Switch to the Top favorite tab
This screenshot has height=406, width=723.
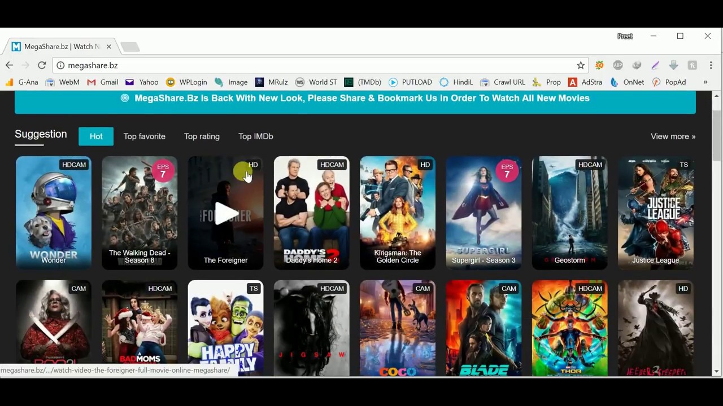(144, 136)
